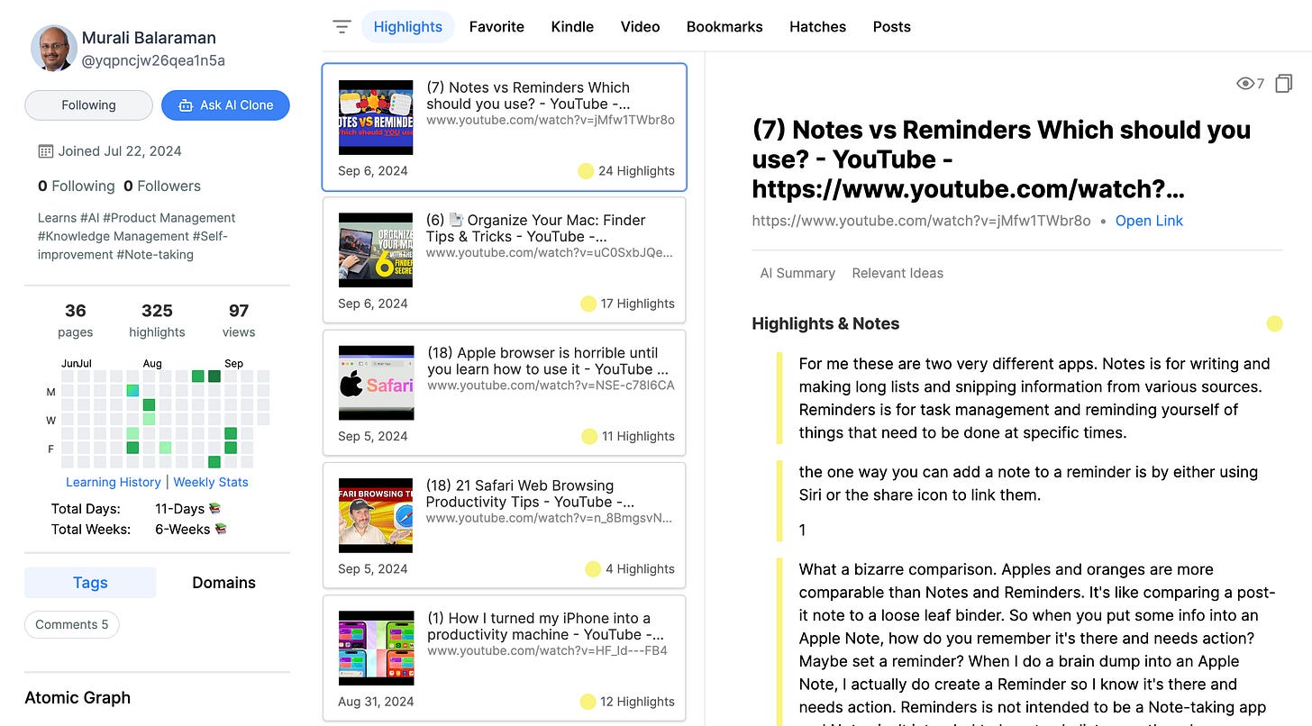Click the yellow dot next to Highlights & Notes heading

[1274, 323]
